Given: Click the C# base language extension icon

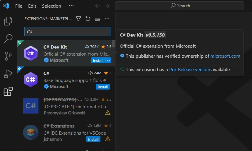Looking at the screenshot, I should (31, 80).
